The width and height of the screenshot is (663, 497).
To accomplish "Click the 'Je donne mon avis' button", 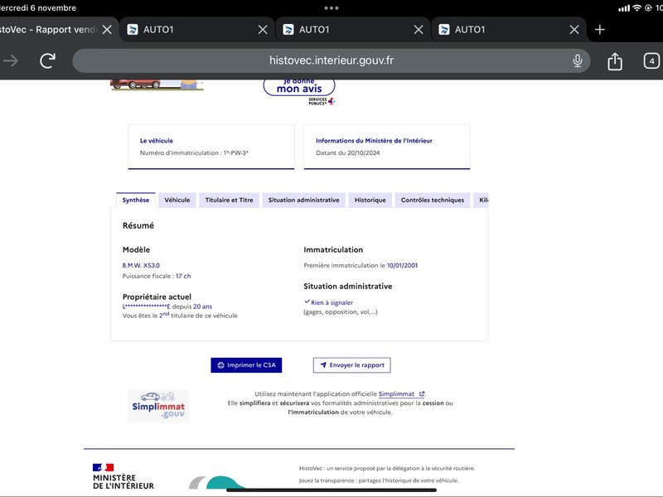I will pyautogui.click(x=299, y=87).
